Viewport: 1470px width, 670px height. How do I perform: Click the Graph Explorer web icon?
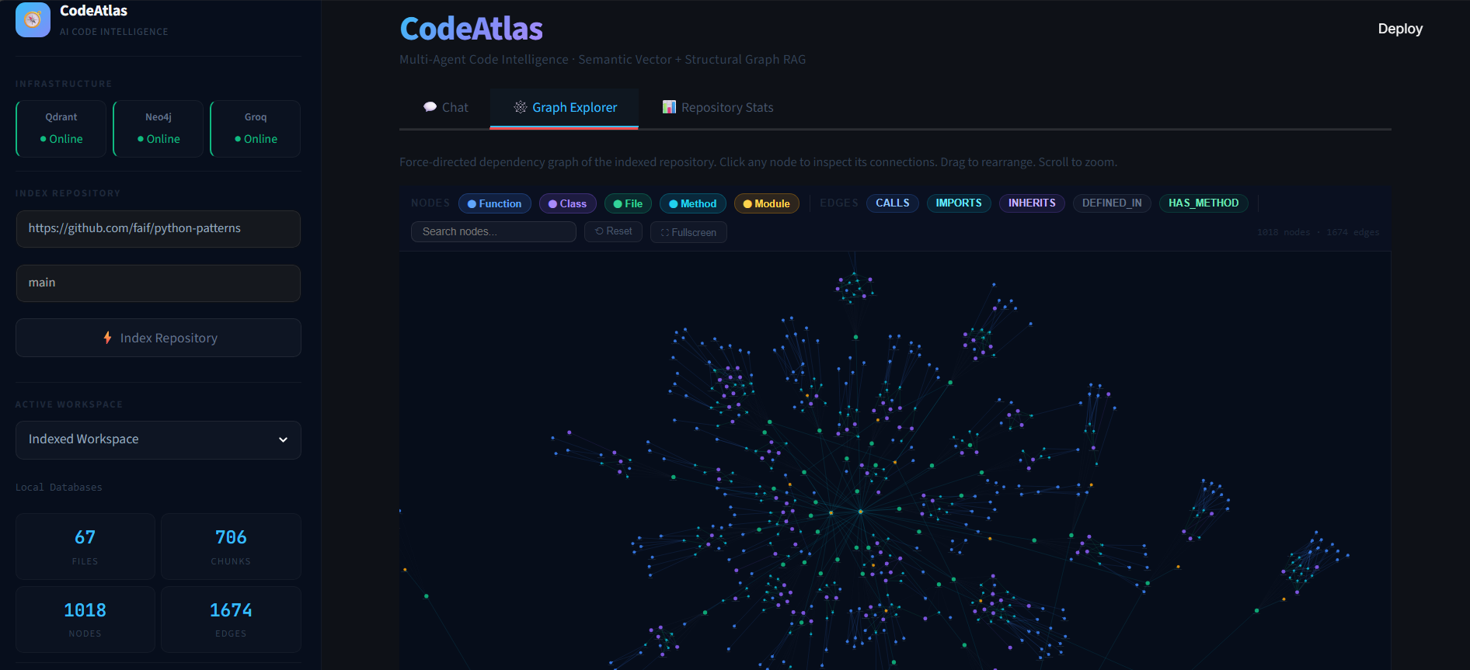coord(521,107)
